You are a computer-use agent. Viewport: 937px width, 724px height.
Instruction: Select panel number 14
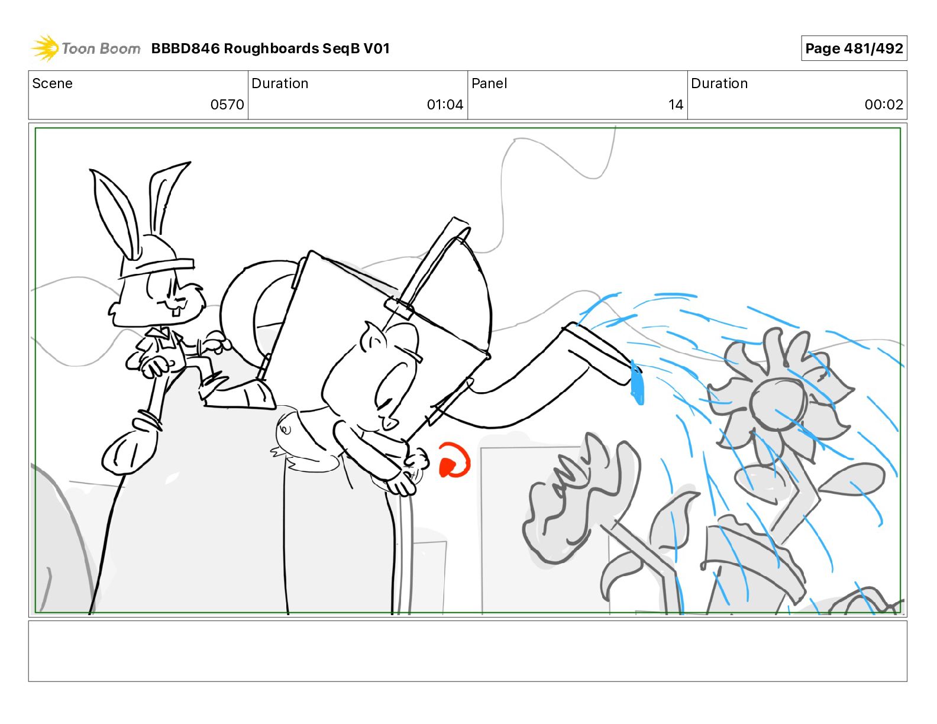coord(676,105)
